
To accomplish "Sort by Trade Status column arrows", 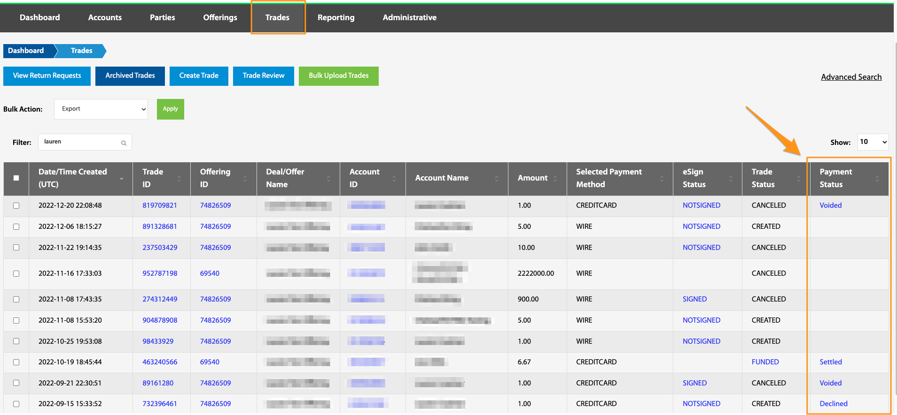I will pyautogui.click(x=799, y=179).
